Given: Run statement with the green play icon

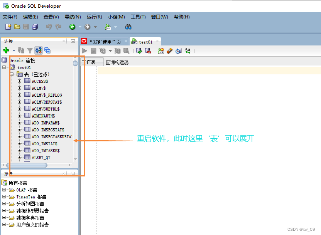Looking at the screenshot, I should pyautogui.click(x=84, y=51).
